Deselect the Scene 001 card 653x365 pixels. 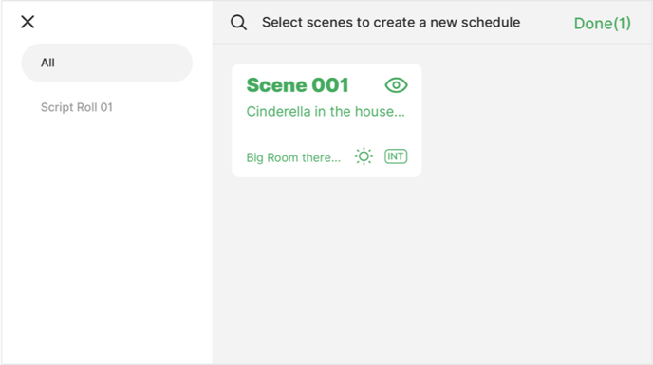[326, 120]
